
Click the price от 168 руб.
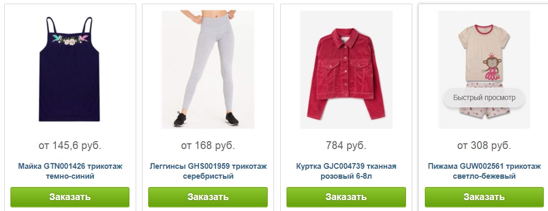(x=208, y=145)
